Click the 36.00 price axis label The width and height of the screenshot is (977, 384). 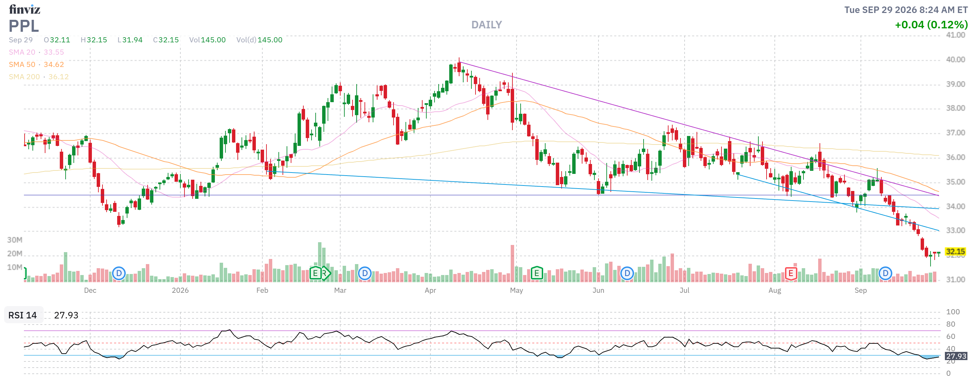point(955,157)
